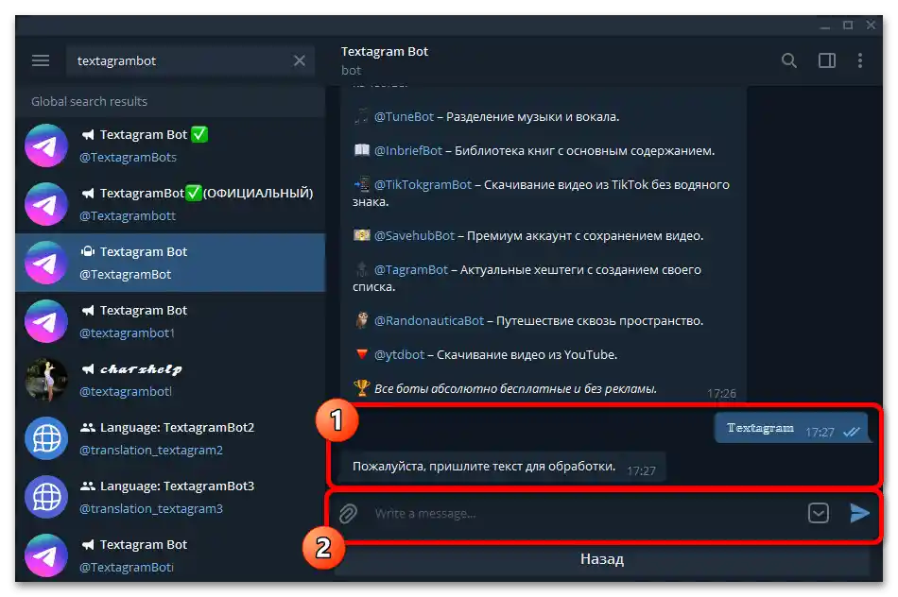Screen dimensions: 898x597
Task: Open the @RandonauticaBot link
Action: click(x=429, y=320)
